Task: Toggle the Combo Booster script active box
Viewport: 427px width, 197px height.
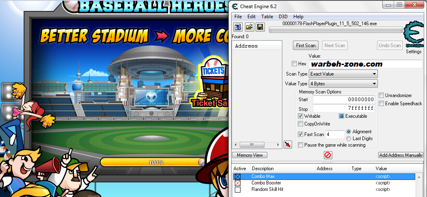Action: click(238, 183)
